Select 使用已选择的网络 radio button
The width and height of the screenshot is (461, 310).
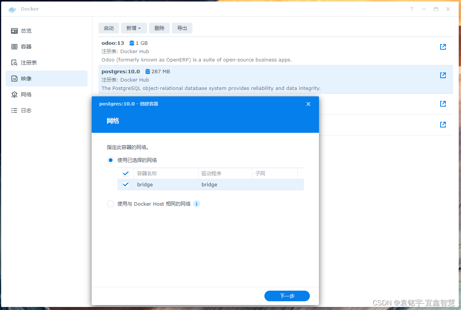coord(111,160)
